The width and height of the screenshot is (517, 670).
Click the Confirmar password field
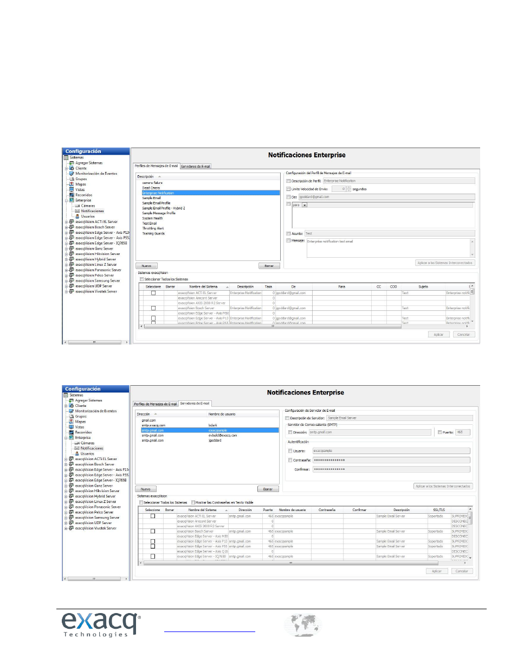click(391, 469)
